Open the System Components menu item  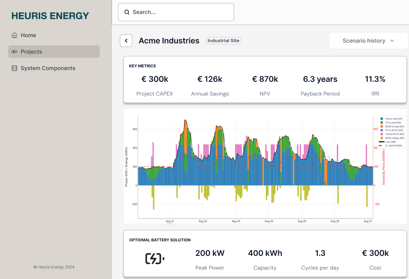pyautogui.click(x=54, y=68)
